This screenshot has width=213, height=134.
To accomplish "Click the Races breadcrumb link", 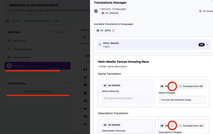I will [16, 21].
